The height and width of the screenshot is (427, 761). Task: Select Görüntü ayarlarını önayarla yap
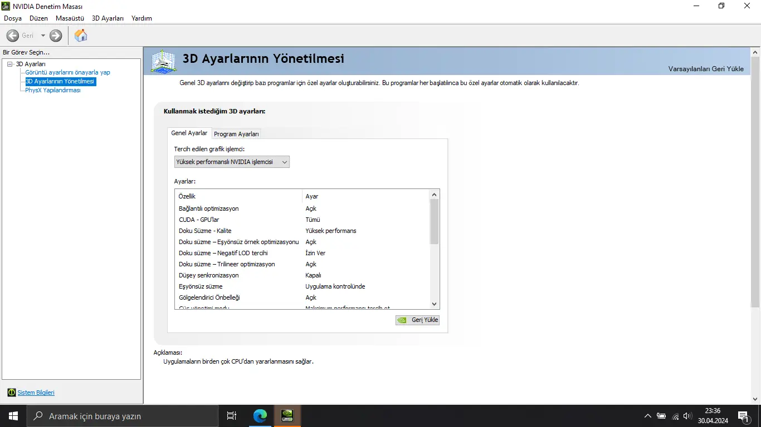tap(67, 72)
